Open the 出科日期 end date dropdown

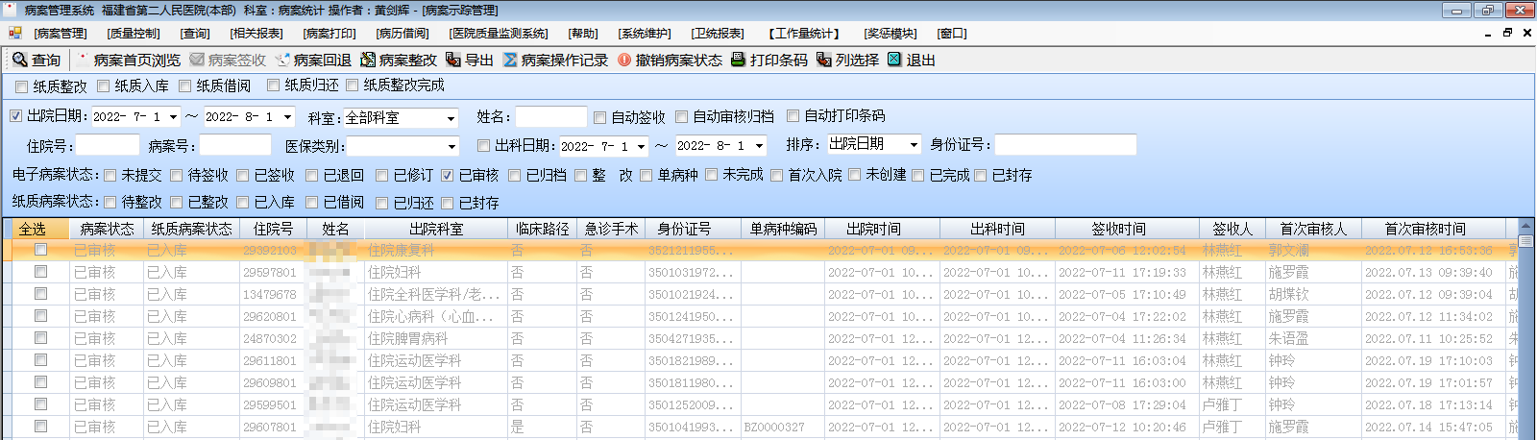[x=759, y=146]
